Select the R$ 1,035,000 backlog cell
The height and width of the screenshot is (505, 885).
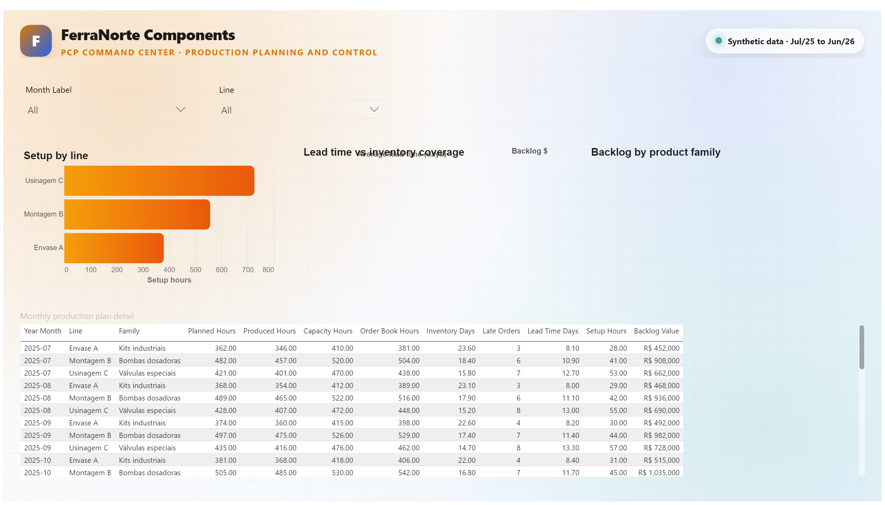pyautogui.click(x=659, y=472)
